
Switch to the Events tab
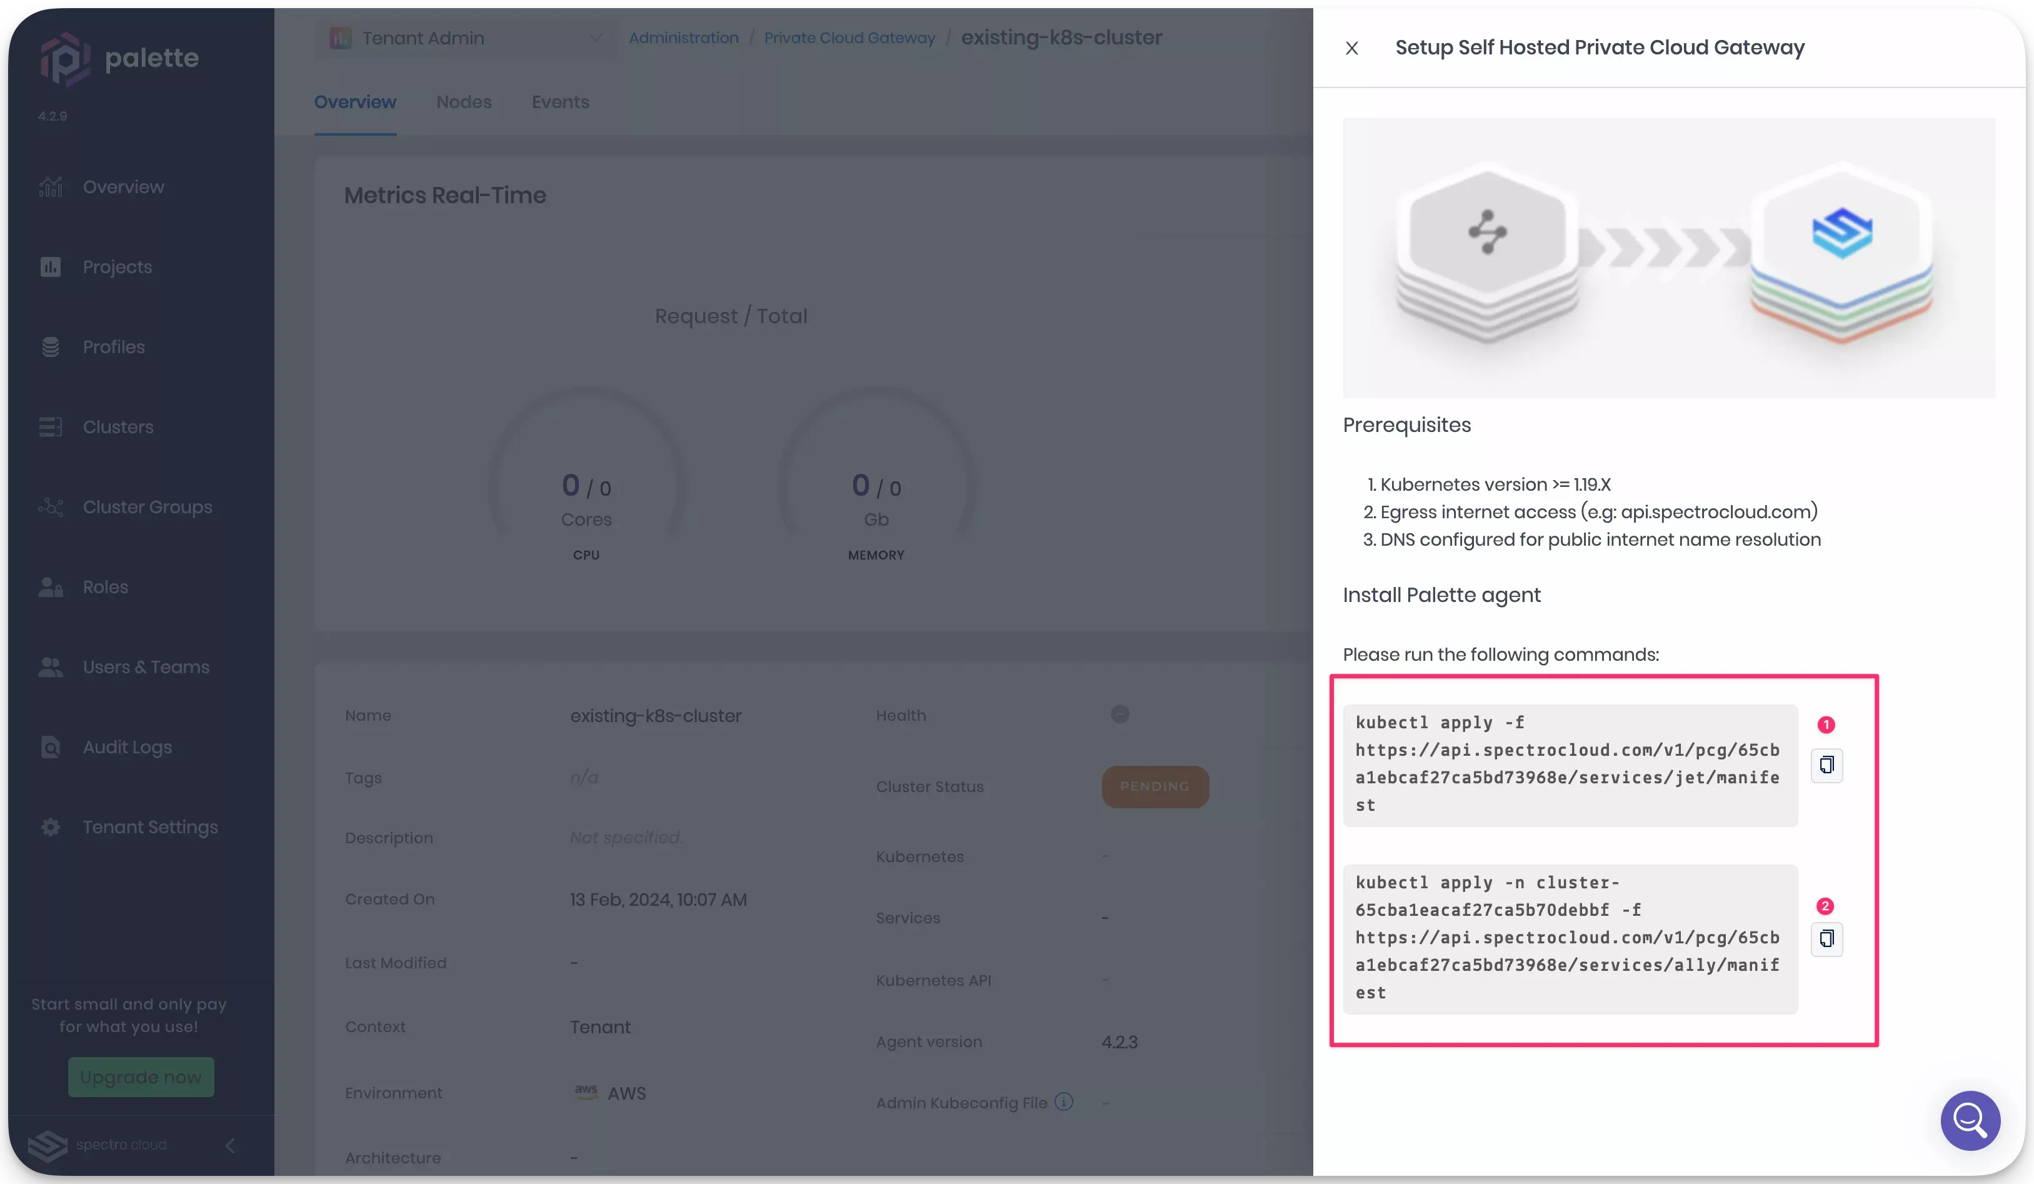(559, 101)
